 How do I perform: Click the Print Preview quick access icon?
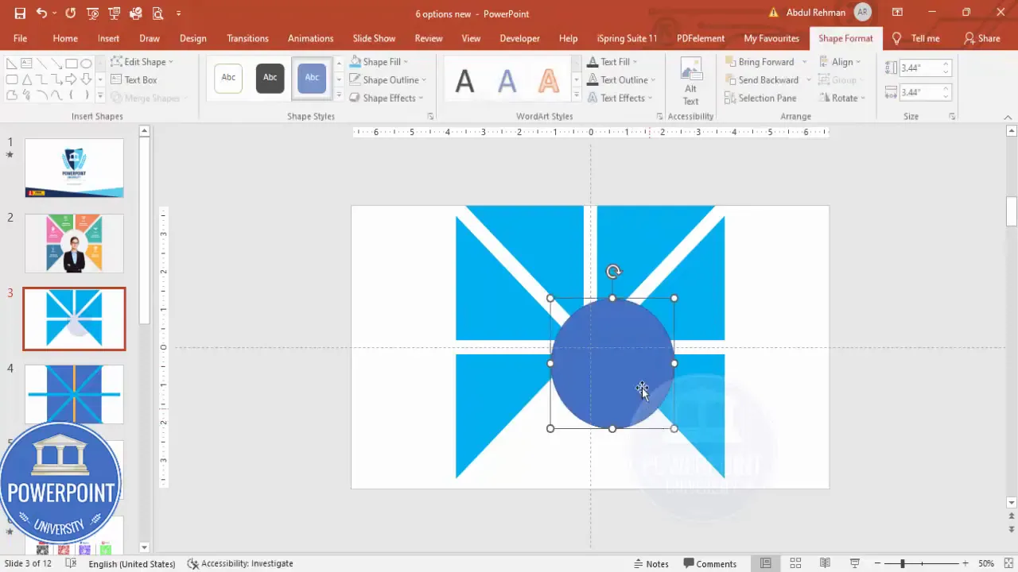tap(157, 14)
